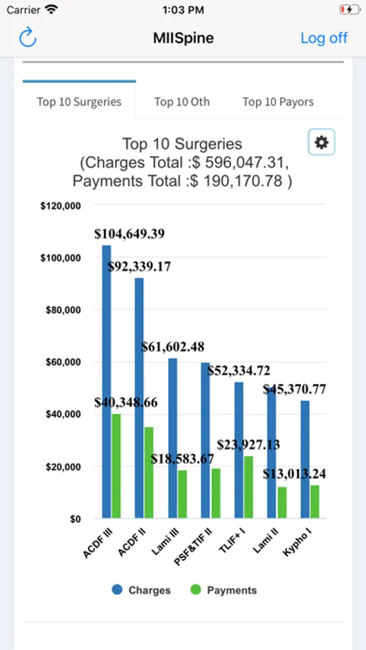The height and width of the screenshot is (650, 366).
Task: Tap the PSF&TIF II blue bar
Action: pyautogui.click(x=206, y=441)
